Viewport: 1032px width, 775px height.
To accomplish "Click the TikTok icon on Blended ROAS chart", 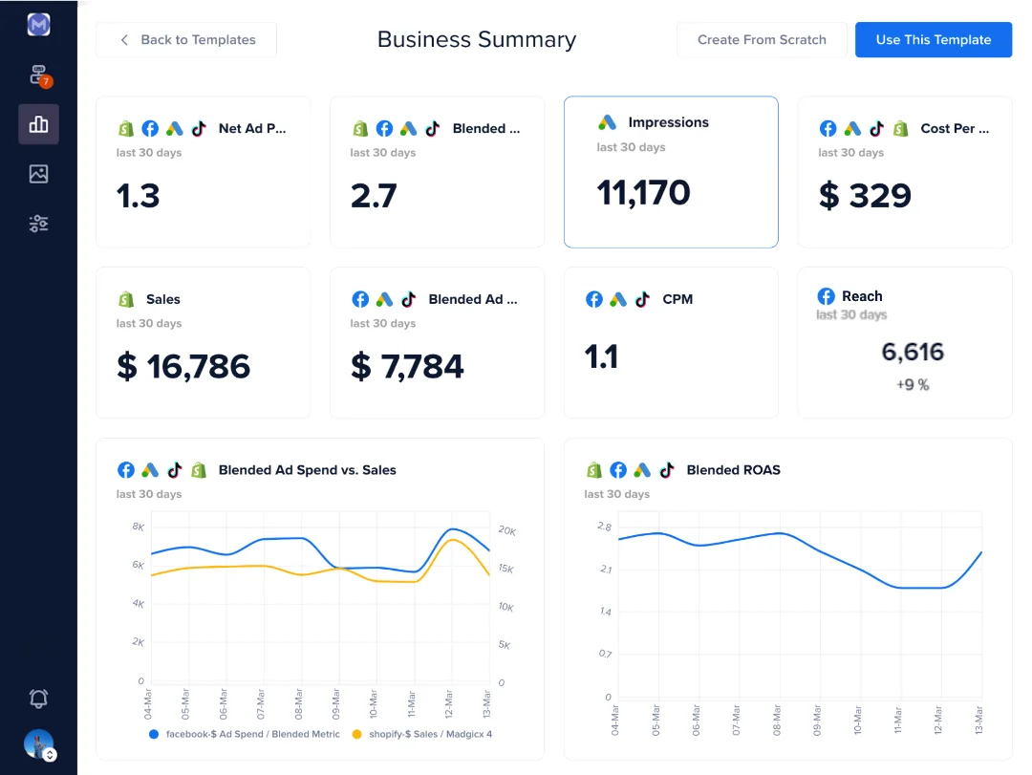I will pos(667,470).
